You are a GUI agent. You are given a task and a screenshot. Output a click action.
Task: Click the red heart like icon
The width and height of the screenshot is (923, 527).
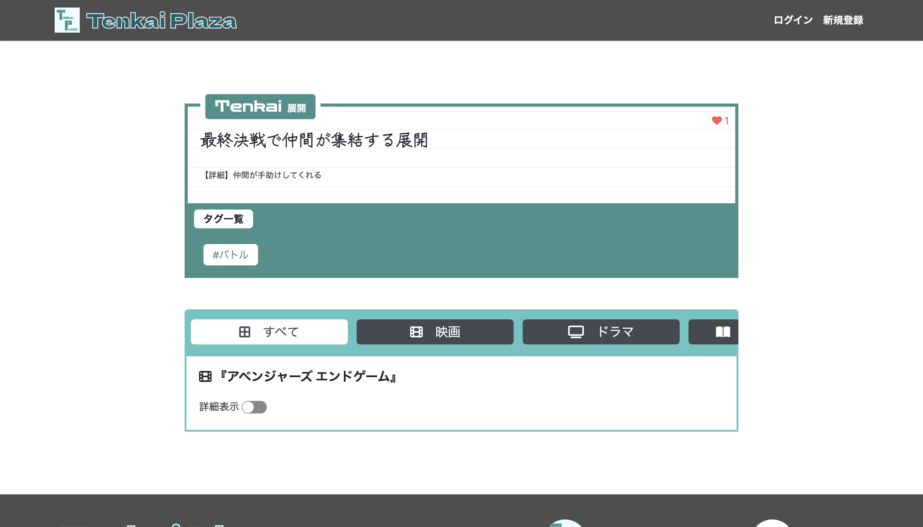(716, 120)
